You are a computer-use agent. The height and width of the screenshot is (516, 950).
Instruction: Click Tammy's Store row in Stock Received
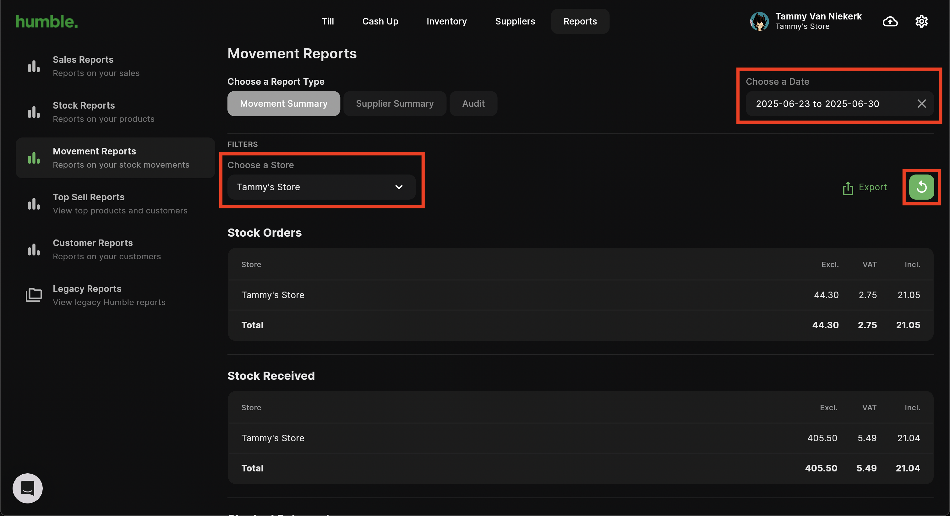coord(581,438)
